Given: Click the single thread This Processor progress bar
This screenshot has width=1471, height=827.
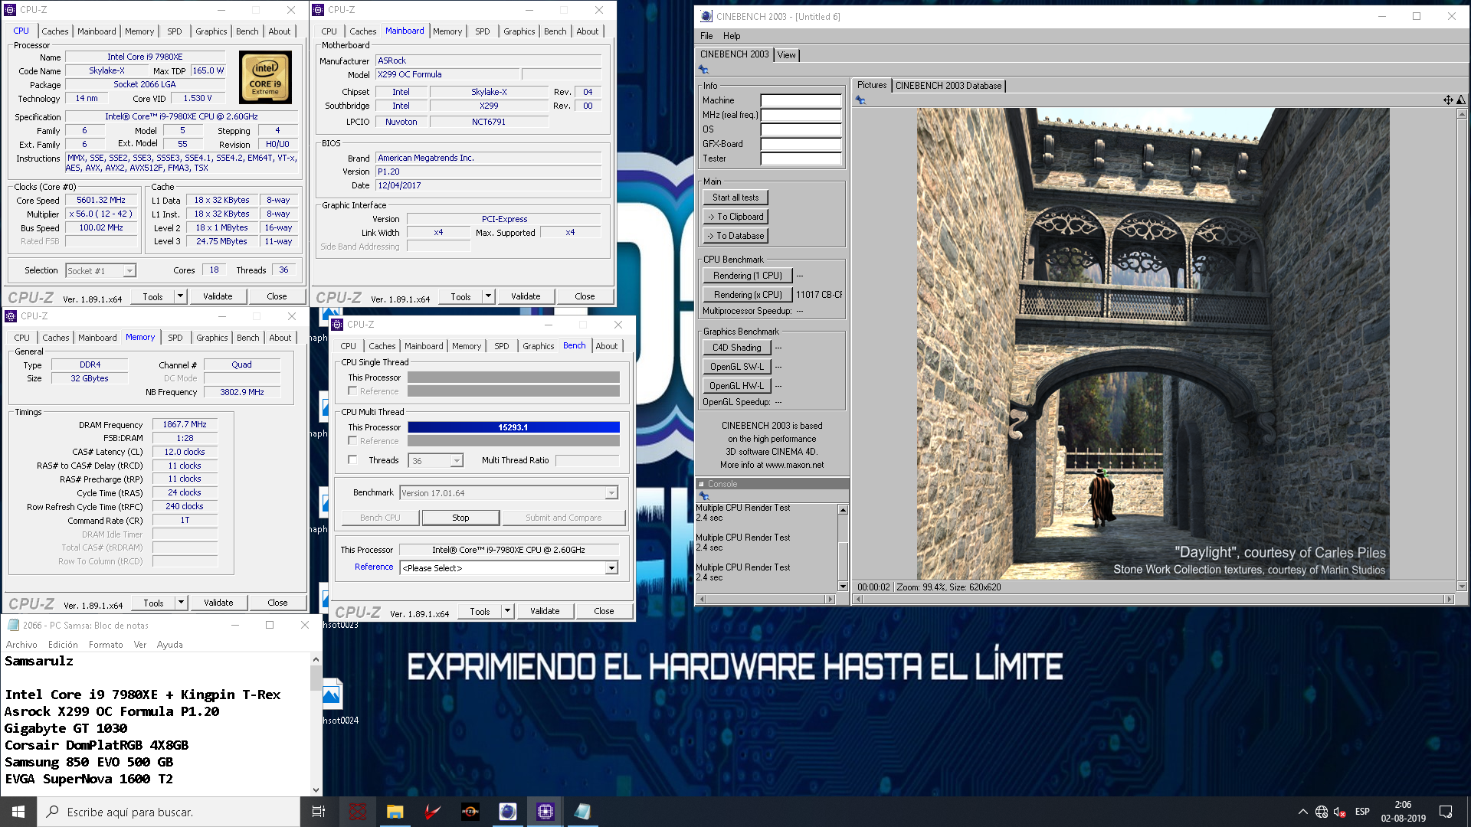Looking at the screenshot, I should (x=513, y=378).
